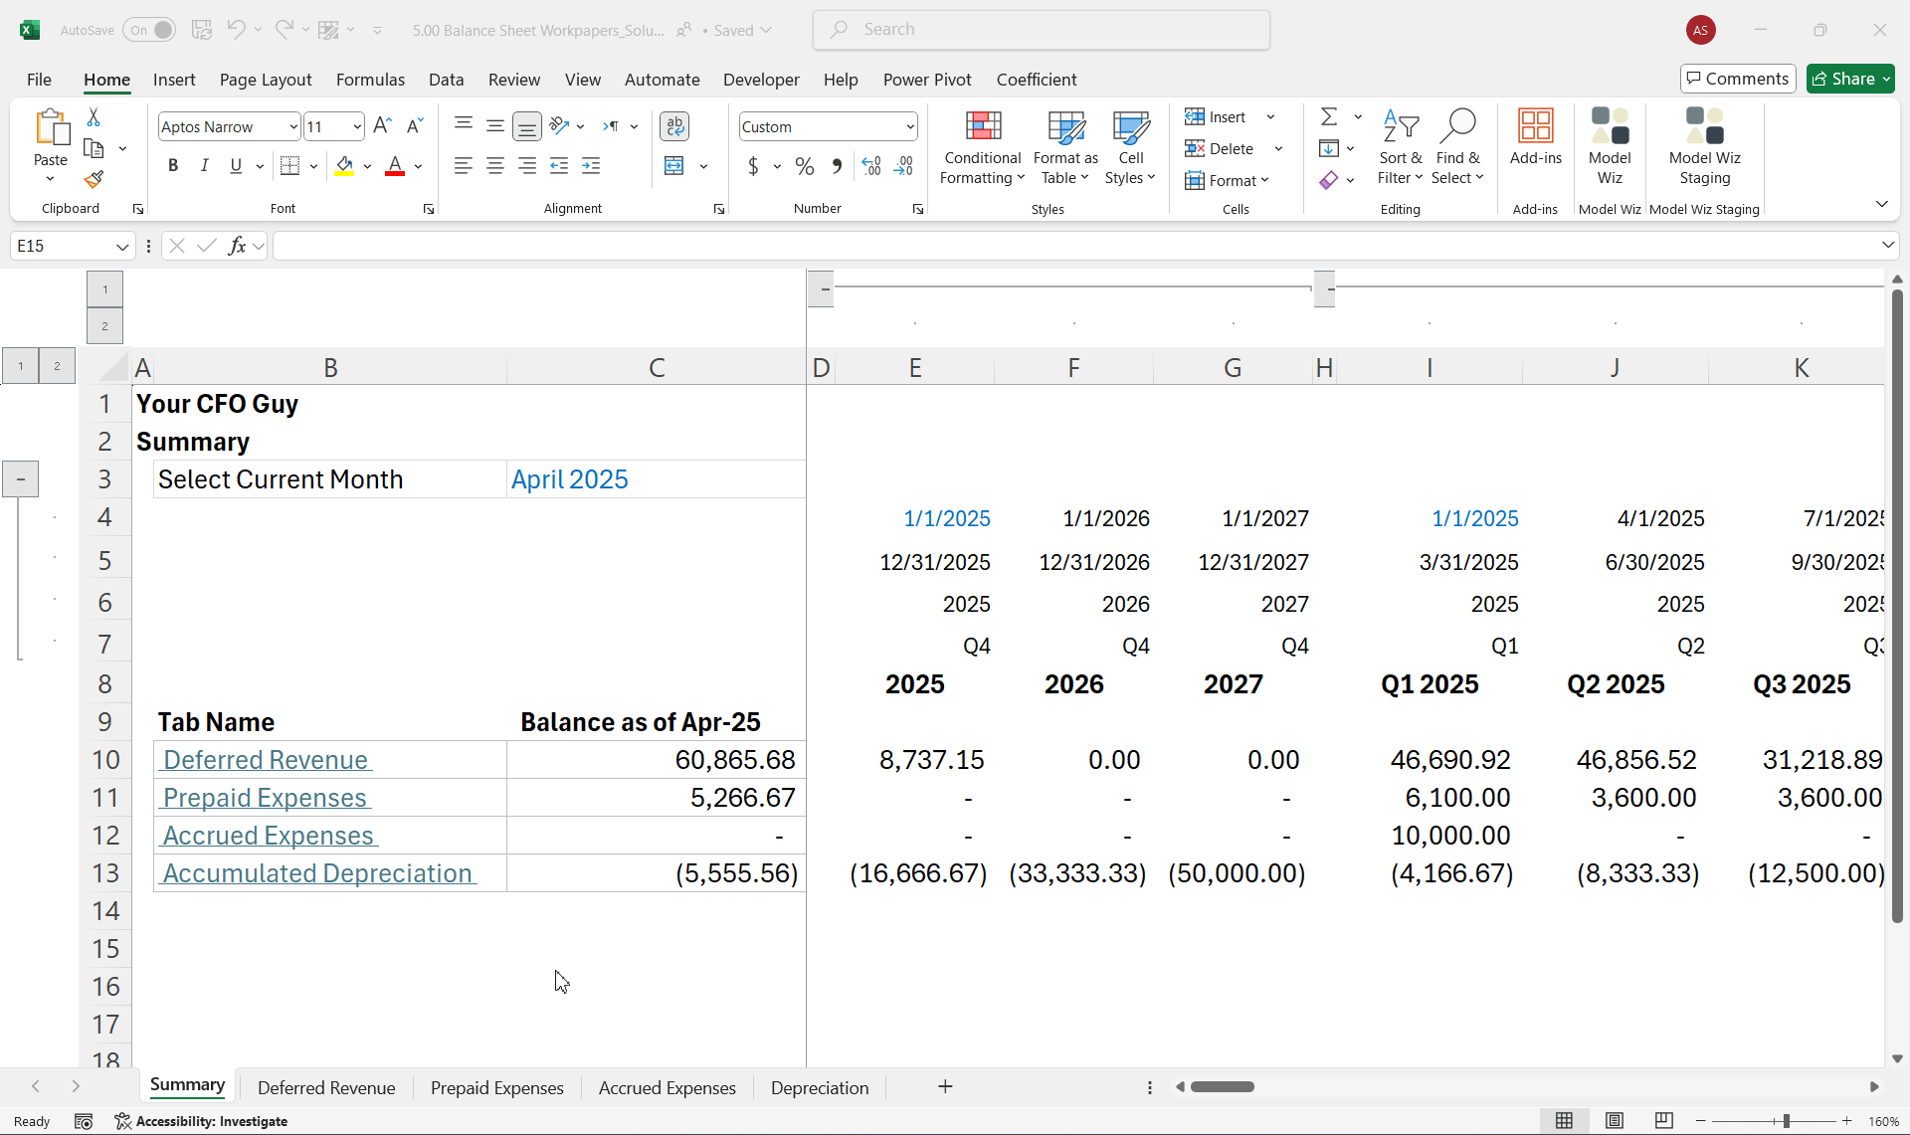Screen dimensions: 1910x1135
Task: Click the Format Painter brush icon
Action: point(94,179)
